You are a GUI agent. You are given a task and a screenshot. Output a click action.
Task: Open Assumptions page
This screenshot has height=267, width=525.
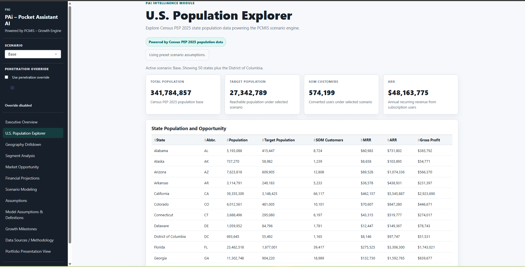(33, 201)
